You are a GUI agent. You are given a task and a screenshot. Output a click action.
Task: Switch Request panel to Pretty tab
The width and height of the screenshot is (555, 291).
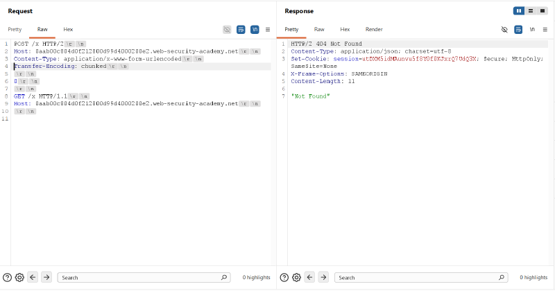(x=15, y=29)
